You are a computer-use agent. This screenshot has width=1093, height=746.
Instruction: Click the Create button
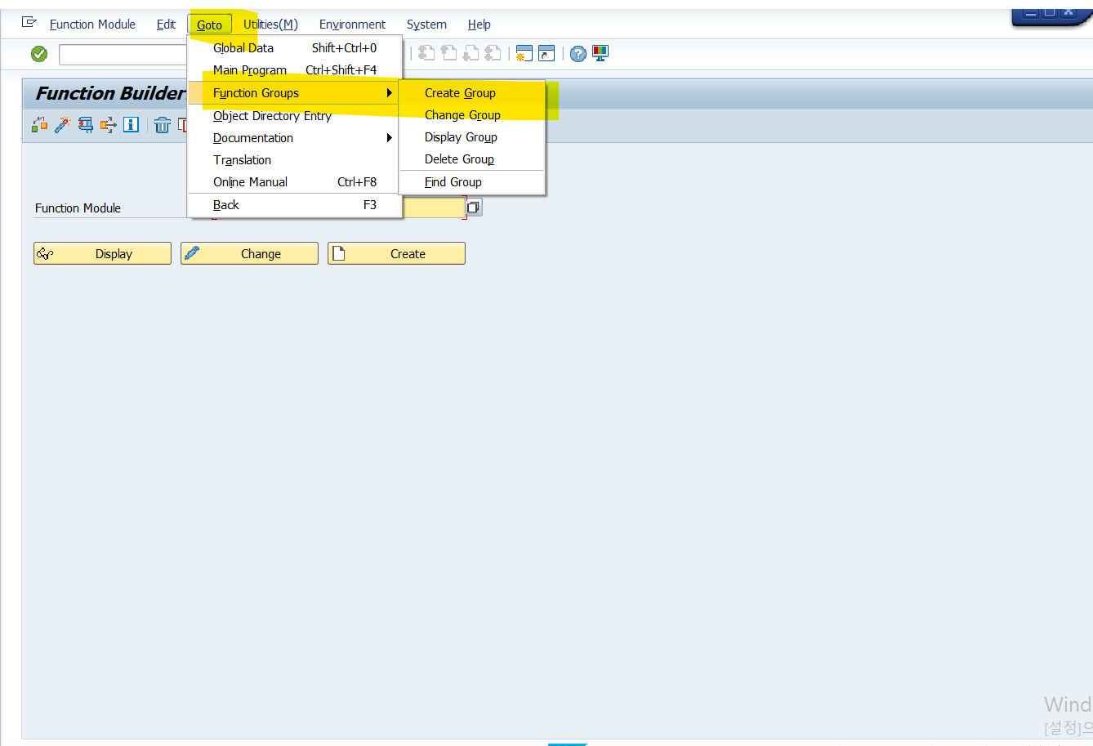pos(396,253)
